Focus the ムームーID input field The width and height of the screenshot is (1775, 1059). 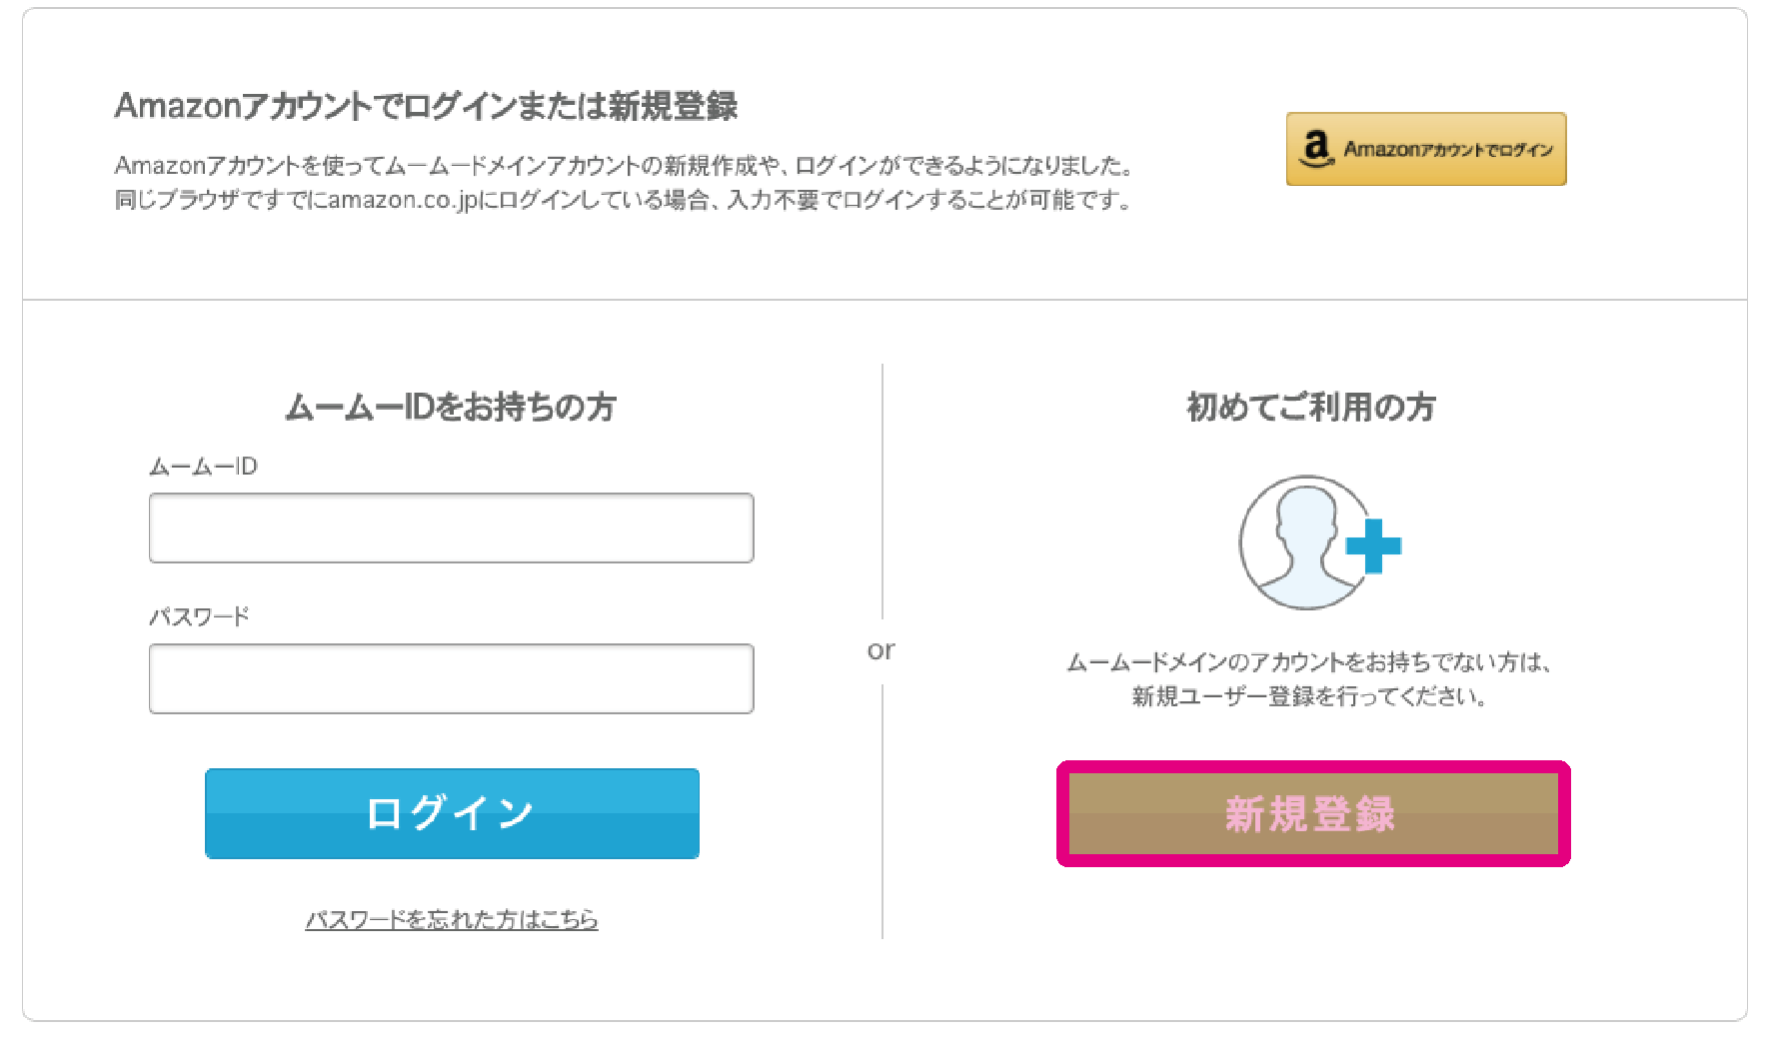tap(451, 528)
